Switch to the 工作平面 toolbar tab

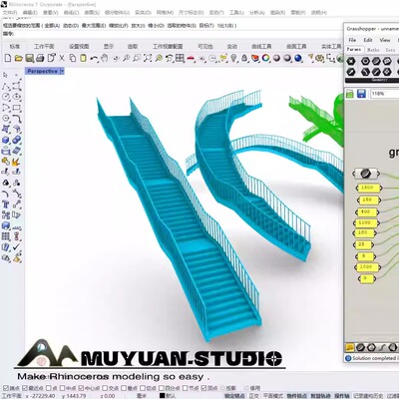[44, 46]
